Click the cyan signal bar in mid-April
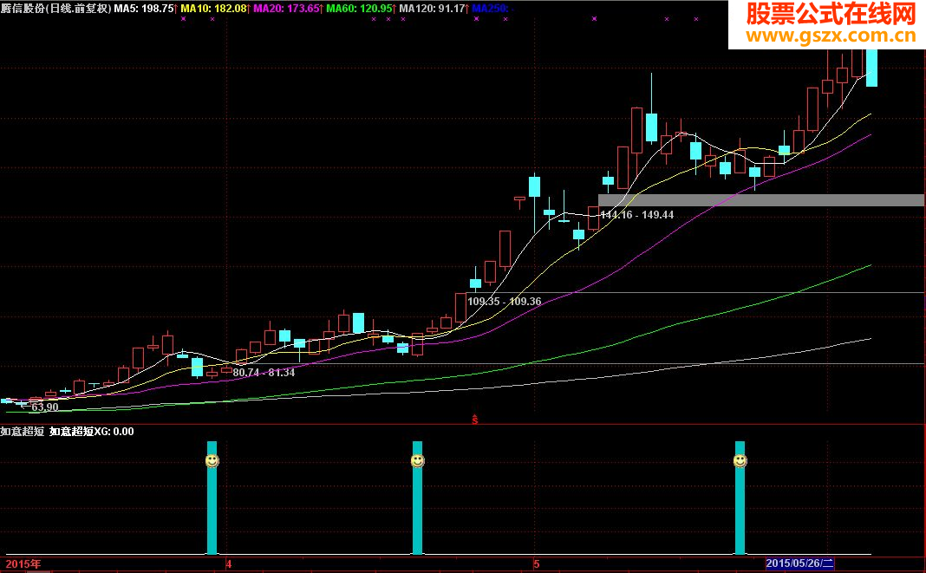The width and height of the screenshot is (926, 573). pyautogui.click(x=418, y=498)
